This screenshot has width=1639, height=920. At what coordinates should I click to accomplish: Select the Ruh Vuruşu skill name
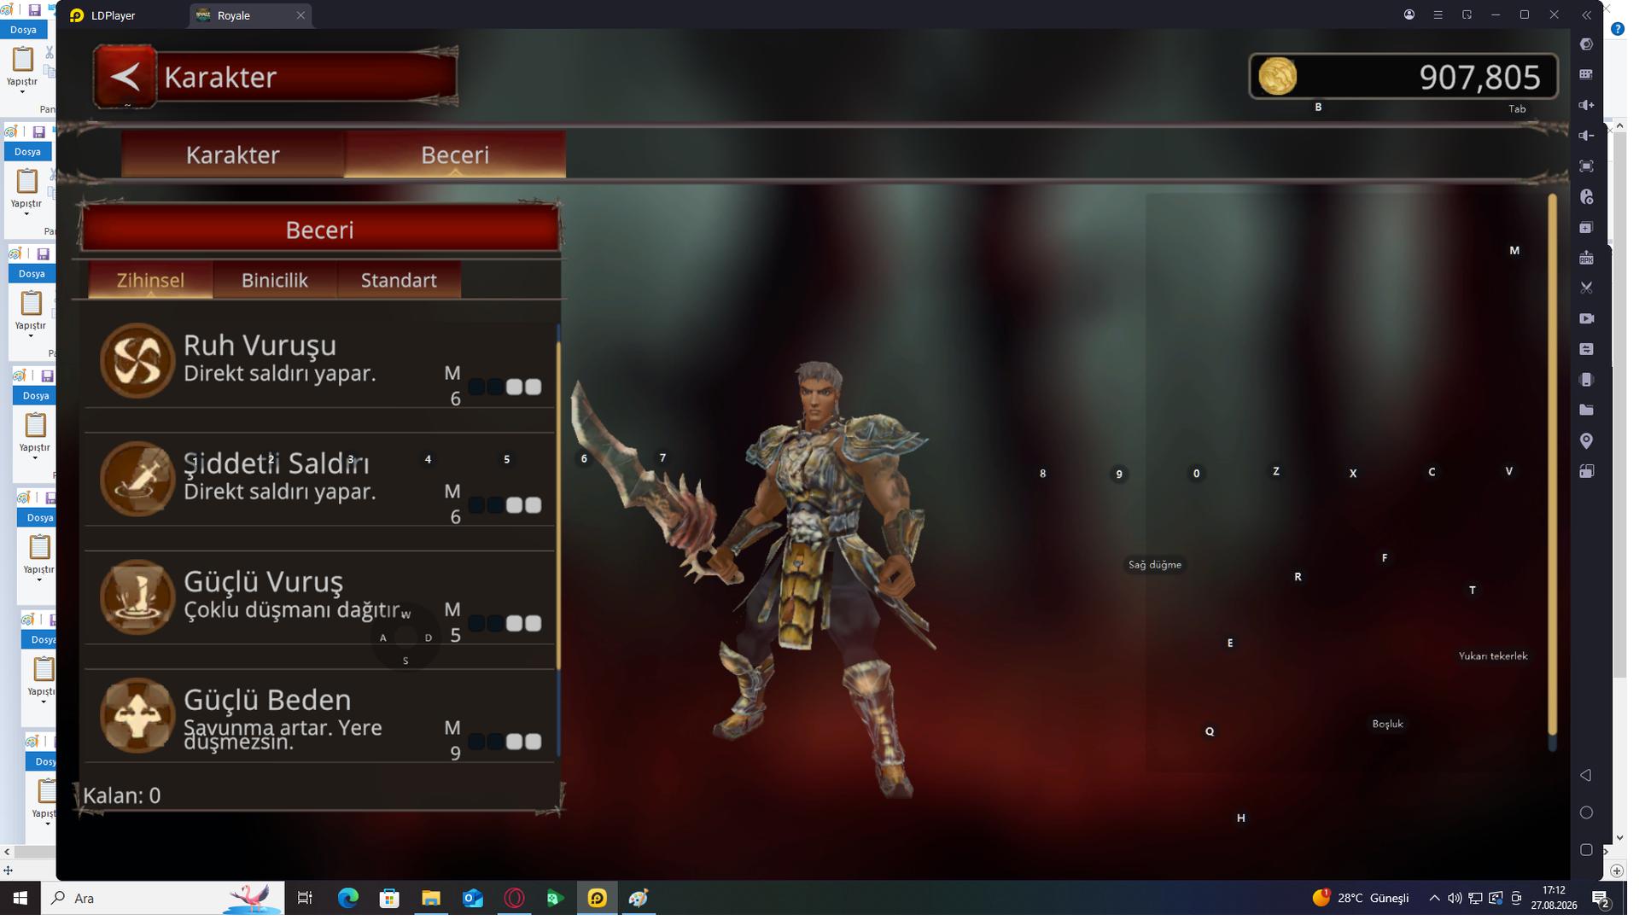click(x=260, y=346)
